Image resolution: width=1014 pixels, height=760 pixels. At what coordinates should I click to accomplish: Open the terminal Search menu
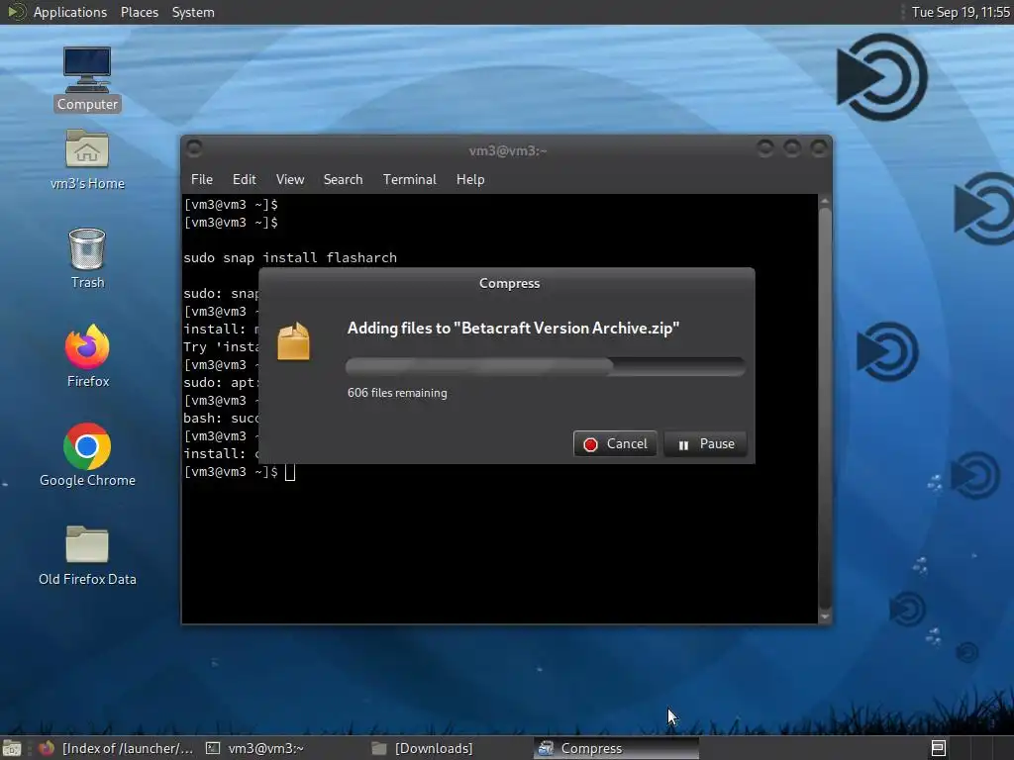(343, 179)
